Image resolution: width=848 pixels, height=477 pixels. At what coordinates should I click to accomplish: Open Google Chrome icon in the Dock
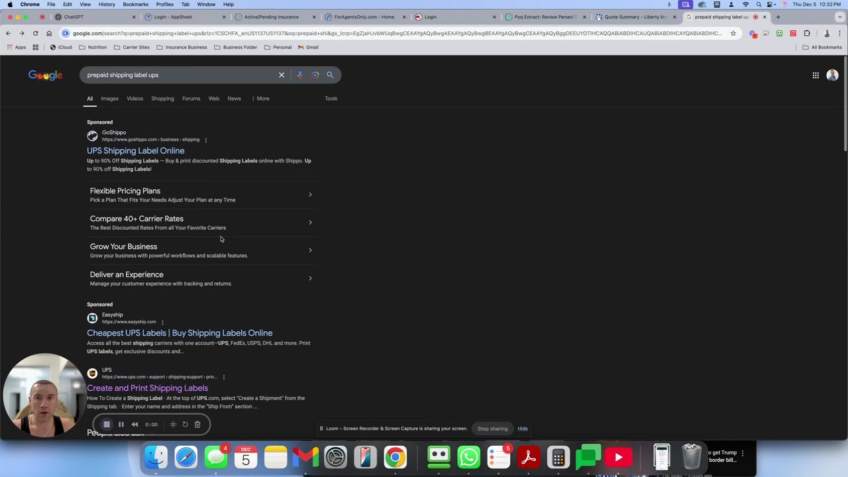click(395, 457)
